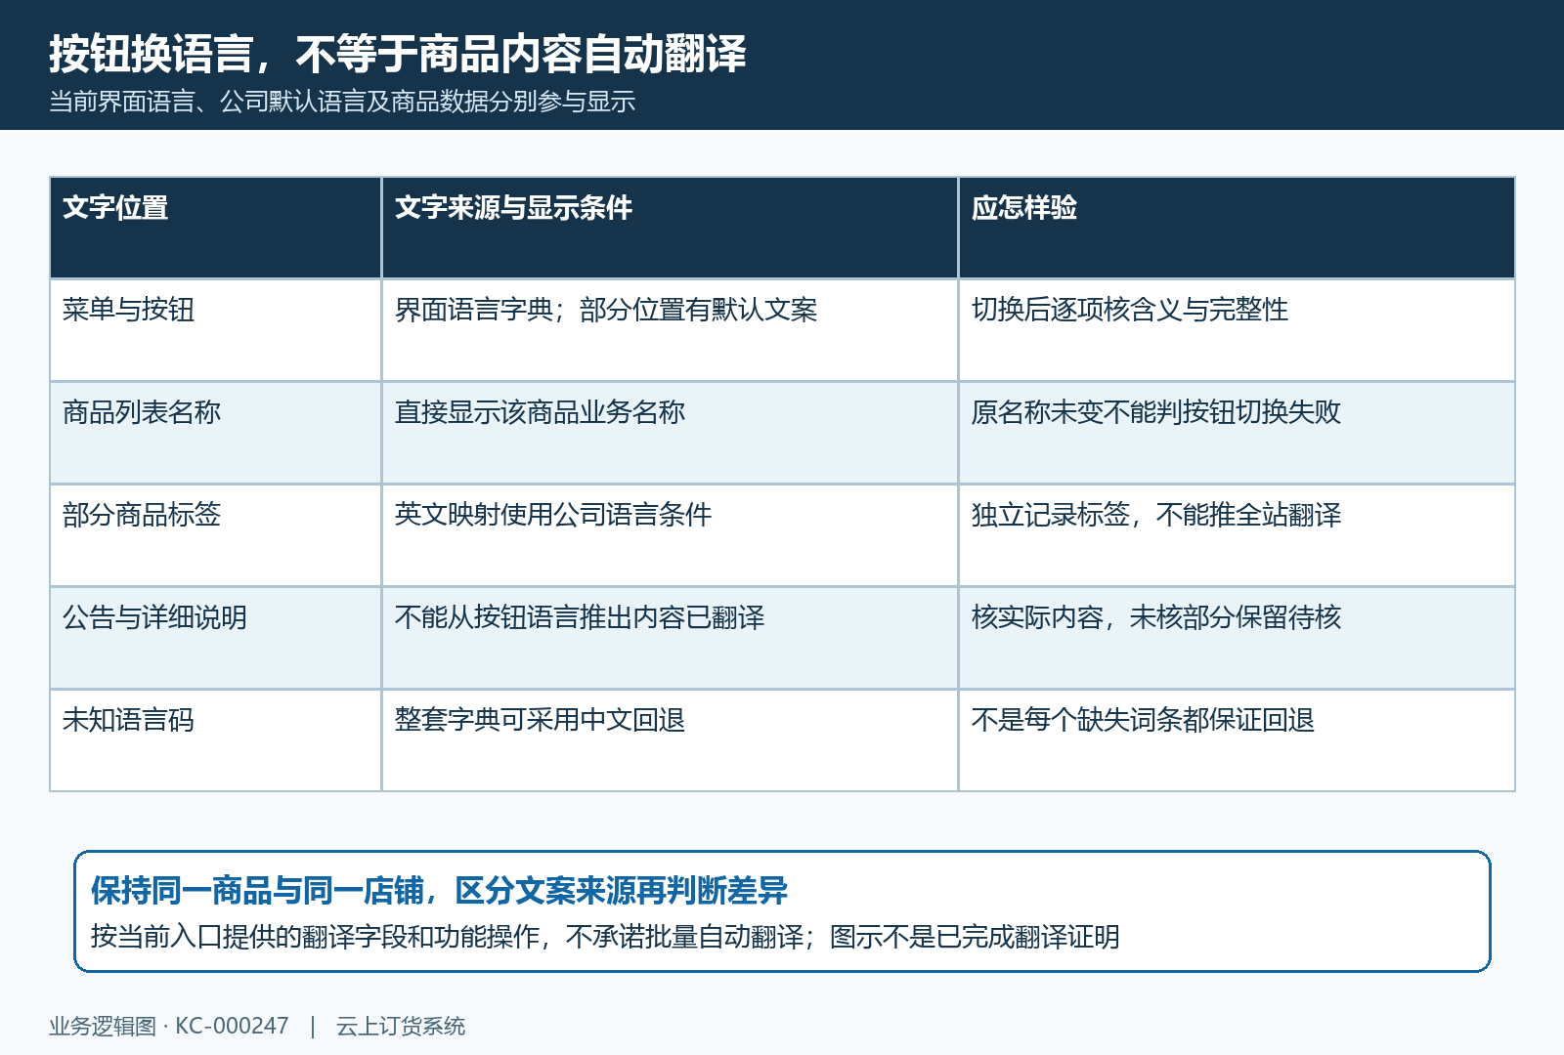The height and width of the screenshot is (1055, 1564).
Task: Click footer text 业务逻辑图 · KC-000247
Action: (169, 1026)
